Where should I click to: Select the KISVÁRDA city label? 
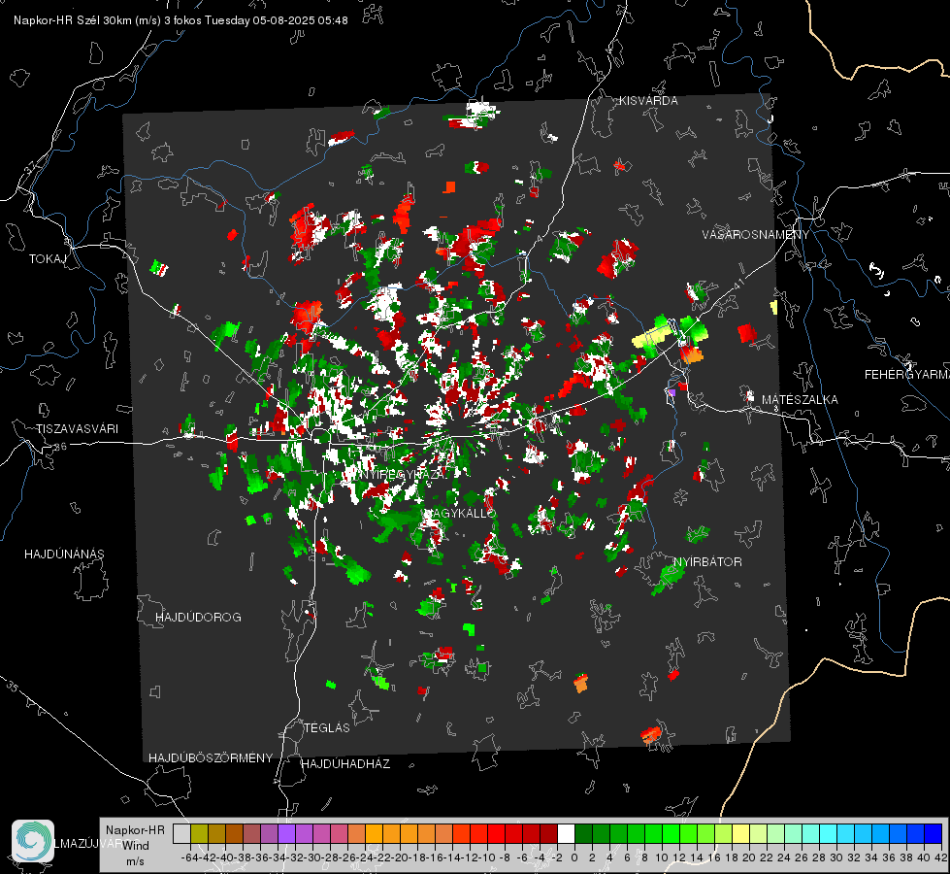(x=648, y=101)
